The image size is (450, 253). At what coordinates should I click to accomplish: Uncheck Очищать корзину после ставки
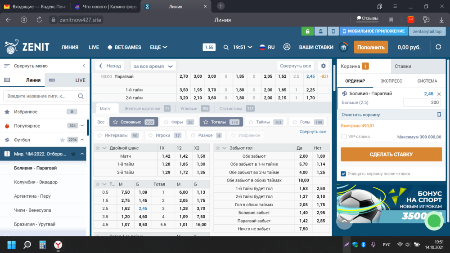coord(343,174)
